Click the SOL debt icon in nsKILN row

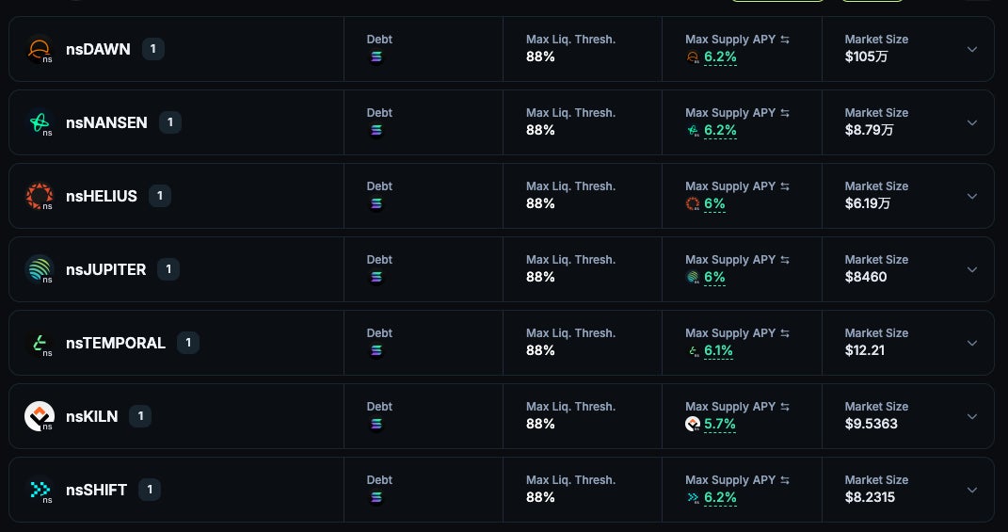pos(376,424)
